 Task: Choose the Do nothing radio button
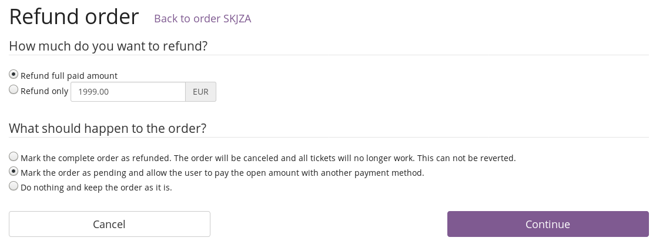pyautogui.click(x=14, y=186)
